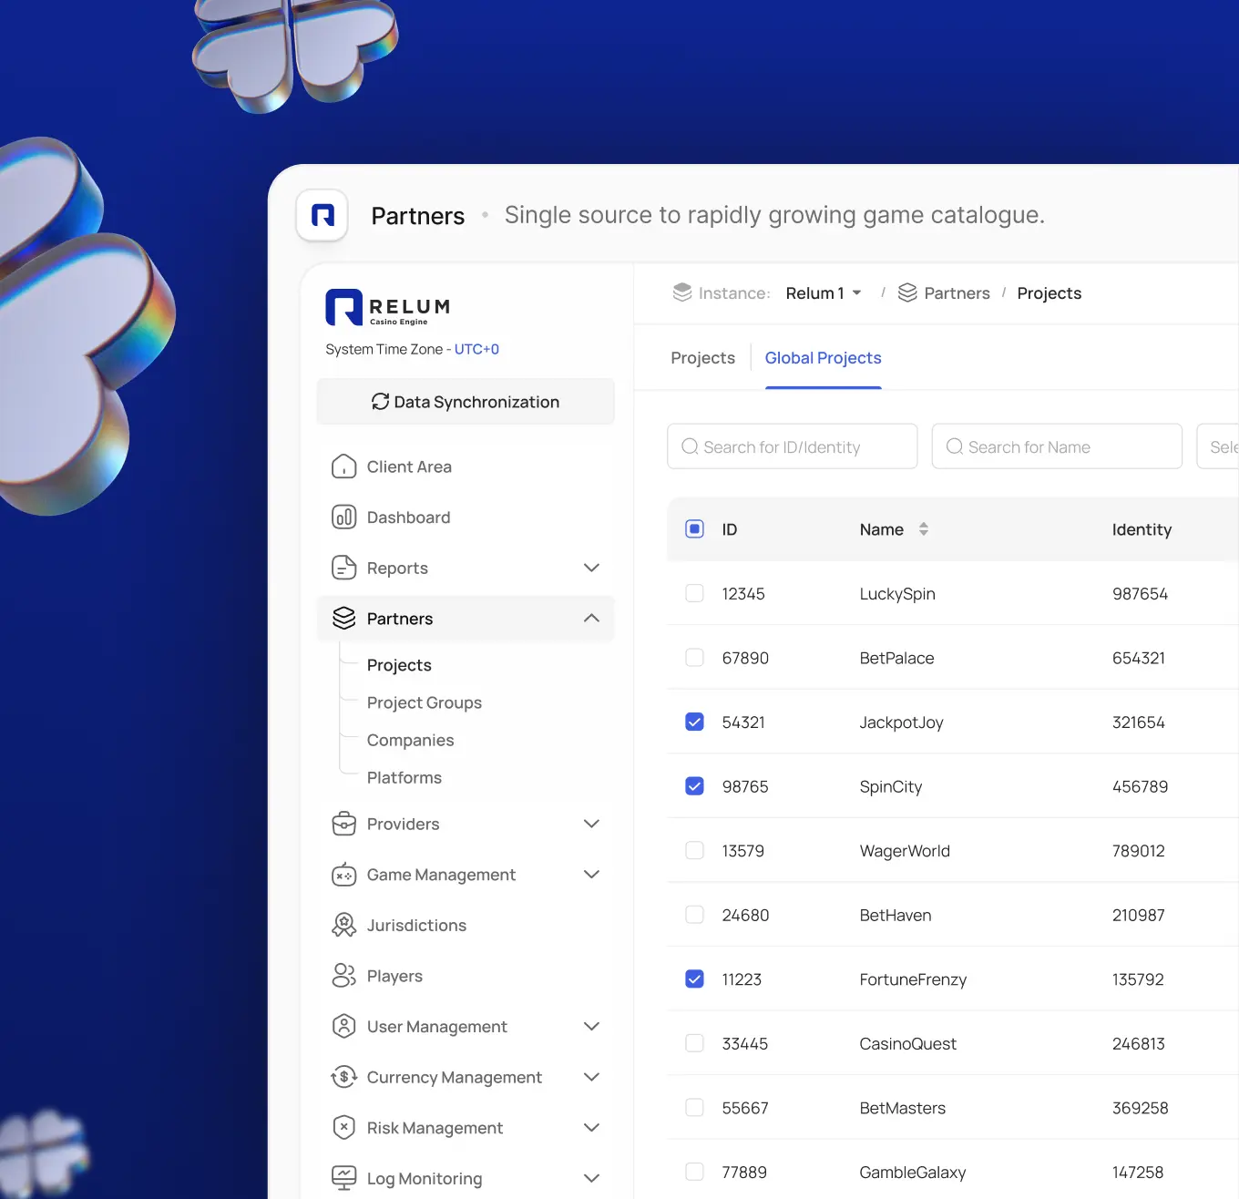The image size is (1239, 1199).
Task: Click the Currency Management dollar icon
Action: coord(343,1077)
